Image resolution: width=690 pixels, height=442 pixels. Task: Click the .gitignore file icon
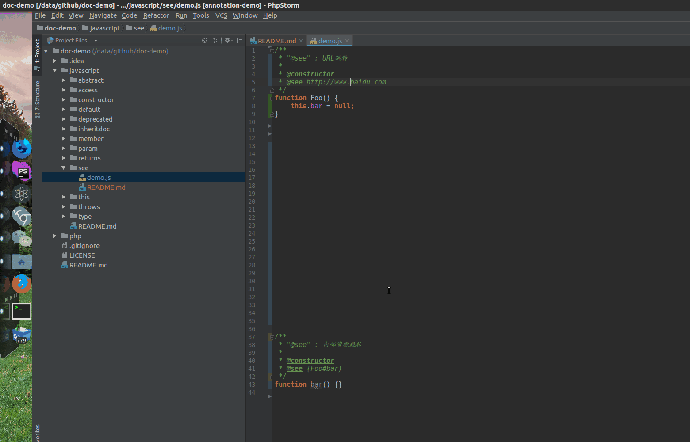pyautogui.click(x=65, y=246)
